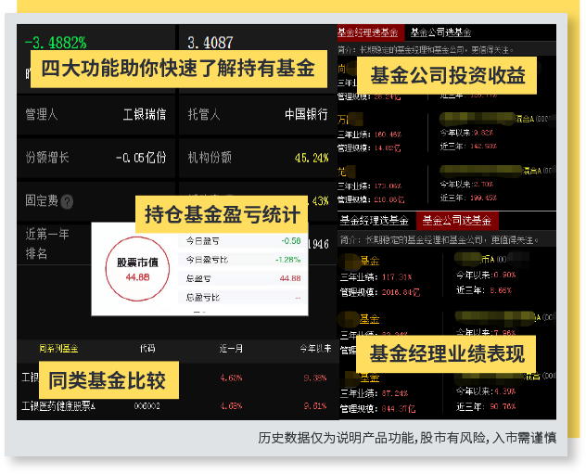Click the 基金公司投资收益 yellow label

[448, 76]
